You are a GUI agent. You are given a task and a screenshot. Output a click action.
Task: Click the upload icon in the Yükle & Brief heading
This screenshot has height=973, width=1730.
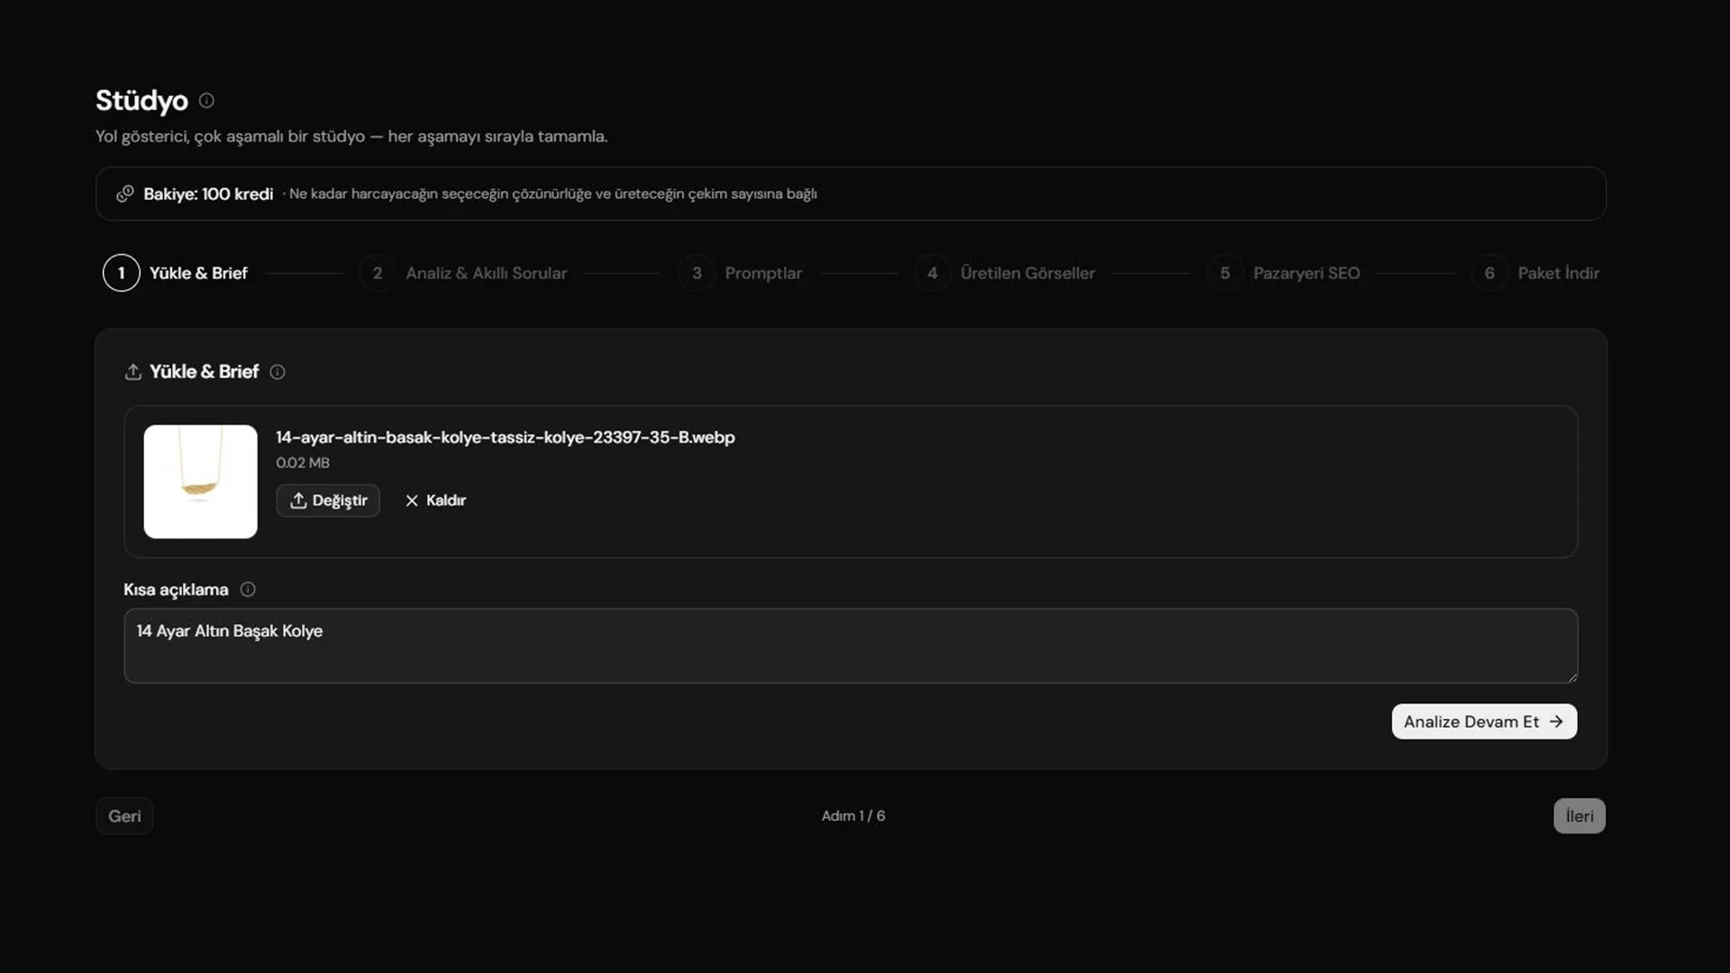point(133,372)
